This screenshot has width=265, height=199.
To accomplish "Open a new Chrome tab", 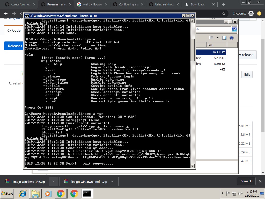I will click(223, 5).
